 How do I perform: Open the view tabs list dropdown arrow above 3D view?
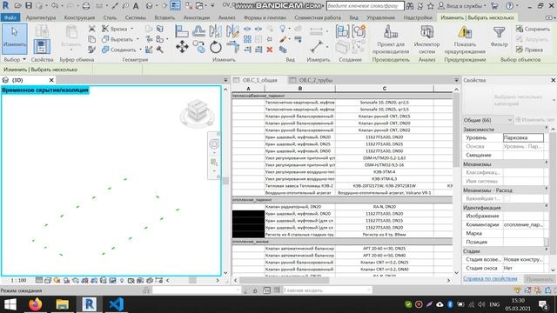225,80
